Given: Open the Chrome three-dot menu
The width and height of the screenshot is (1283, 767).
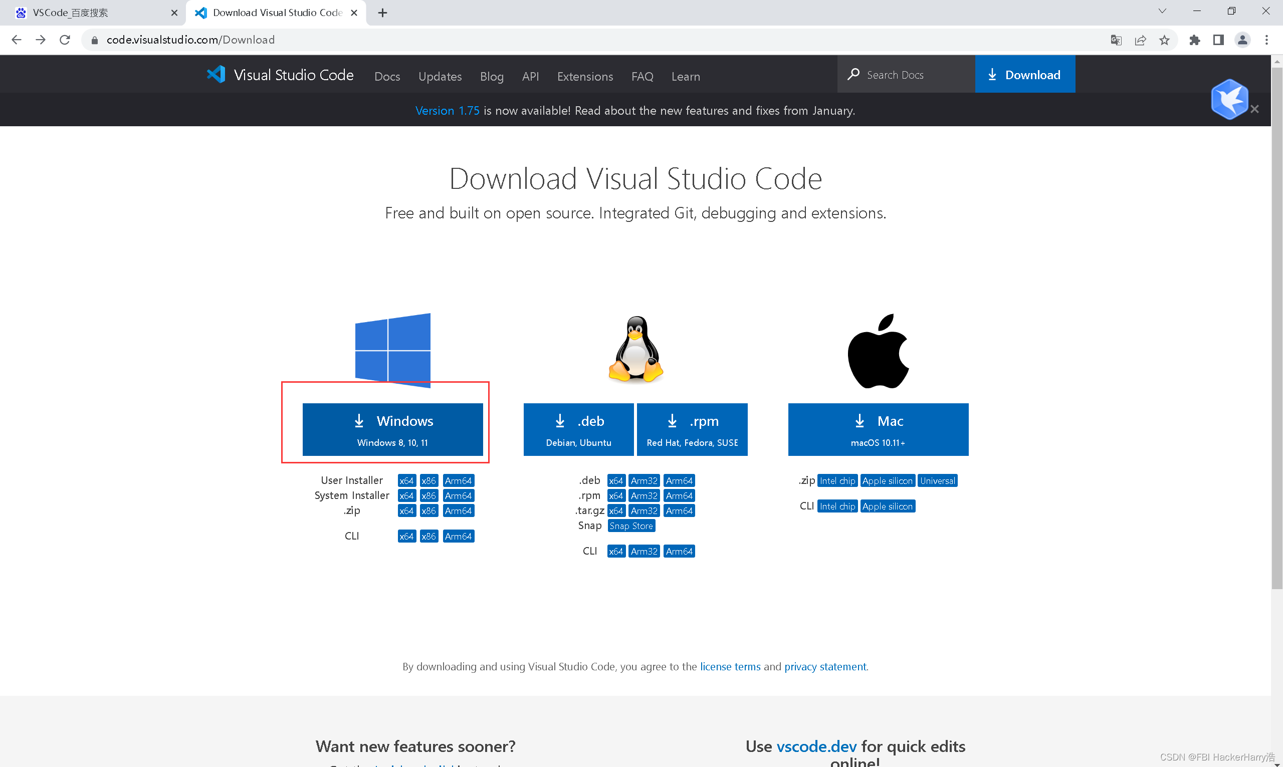Looking at the screenshot, I should [x=1266, y=40].
